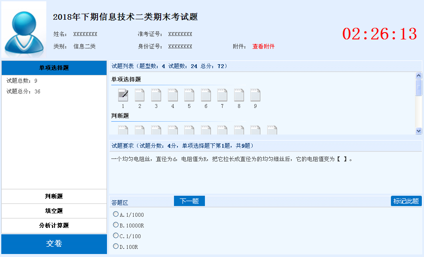The height and width of the screenshot is (257, 424).
Task: Click the 试题总分: 36 text
Action: point(23,91)
